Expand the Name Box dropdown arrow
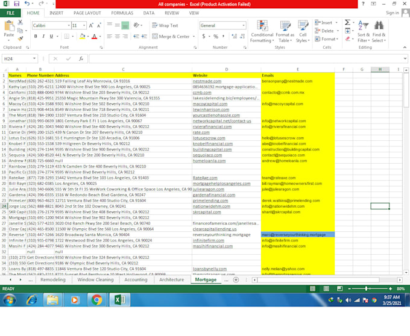 point(34,58)
